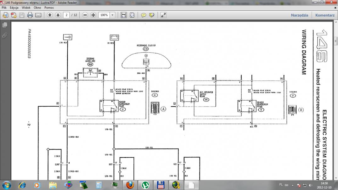Zoom out using the minus button
The height and width of the screenshot is (190, 338).
85,15
